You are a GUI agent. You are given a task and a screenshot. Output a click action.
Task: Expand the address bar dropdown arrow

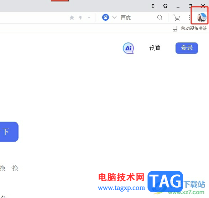[89, 17]
